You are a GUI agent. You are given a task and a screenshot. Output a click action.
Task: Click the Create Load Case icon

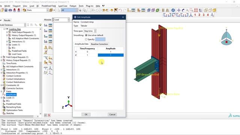(46, 42)
